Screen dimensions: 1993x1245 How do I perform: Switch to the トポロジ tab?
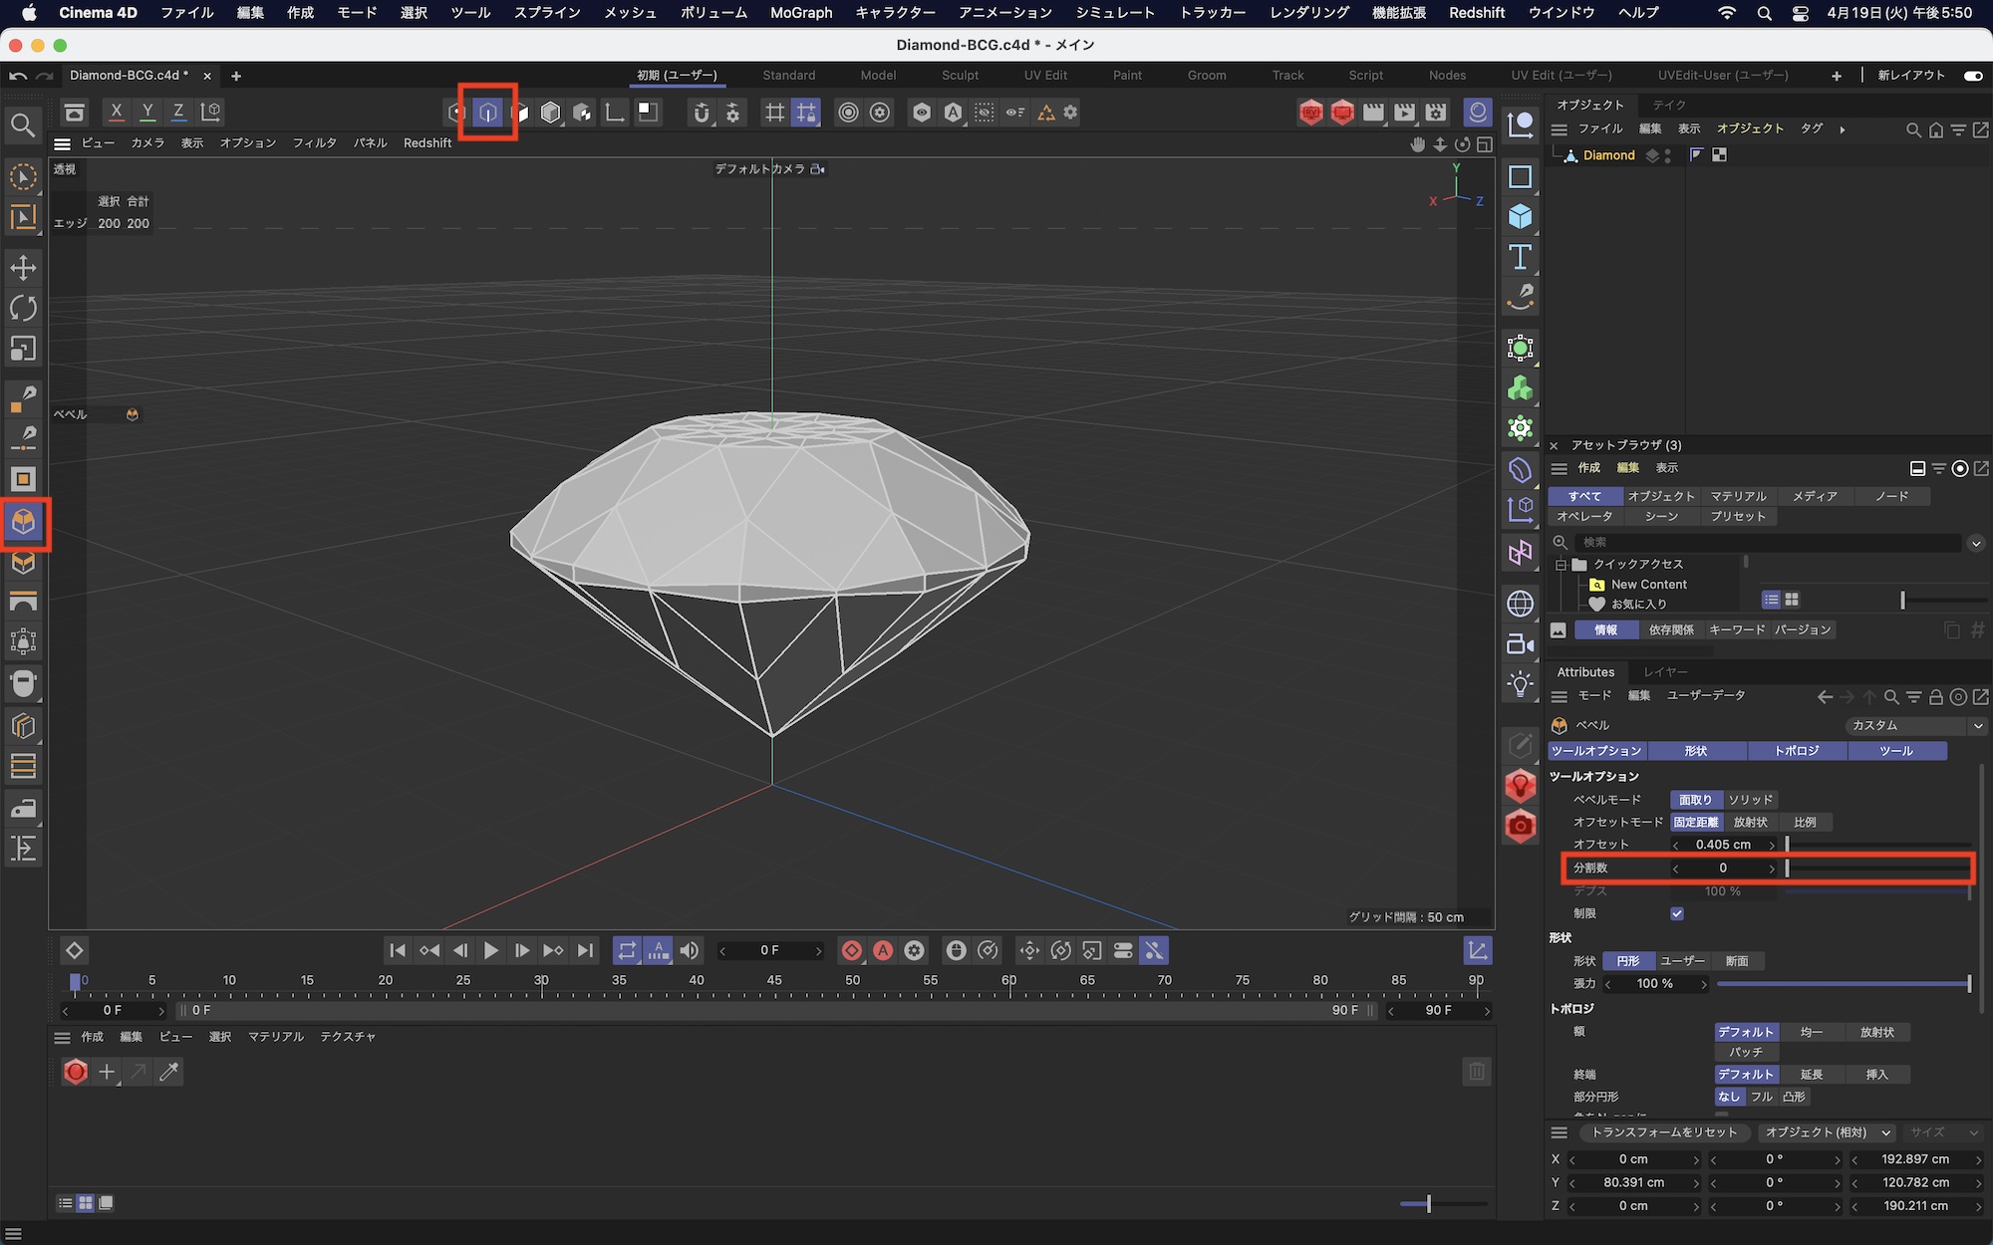tap(1797, 751)
